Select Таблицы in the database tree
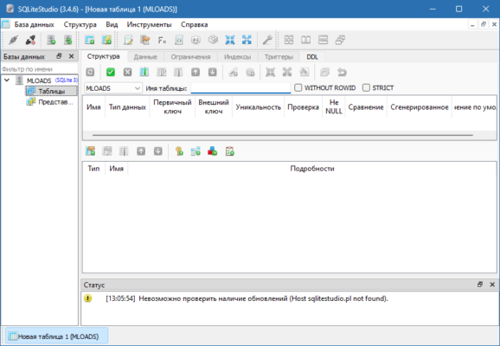This screenshot has height=346, width=500. [x=51, y=91]
